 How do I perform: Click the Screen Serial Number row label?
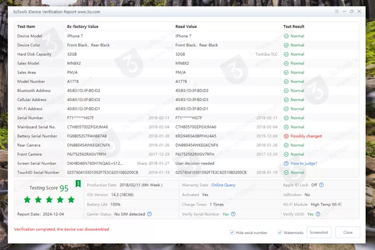coord(37,164)
